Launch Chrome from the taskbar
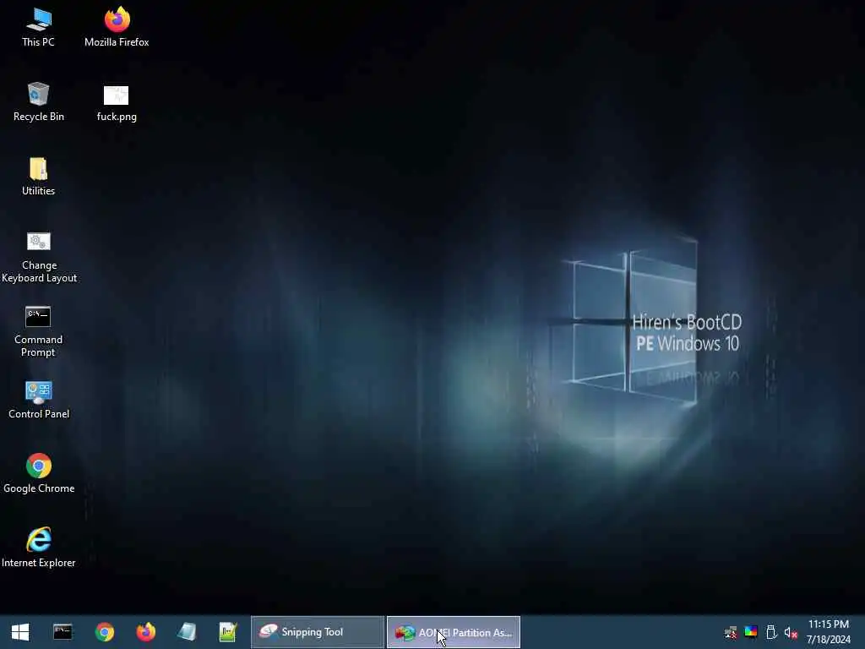865x649 pixels. click(x=104, y=632)
